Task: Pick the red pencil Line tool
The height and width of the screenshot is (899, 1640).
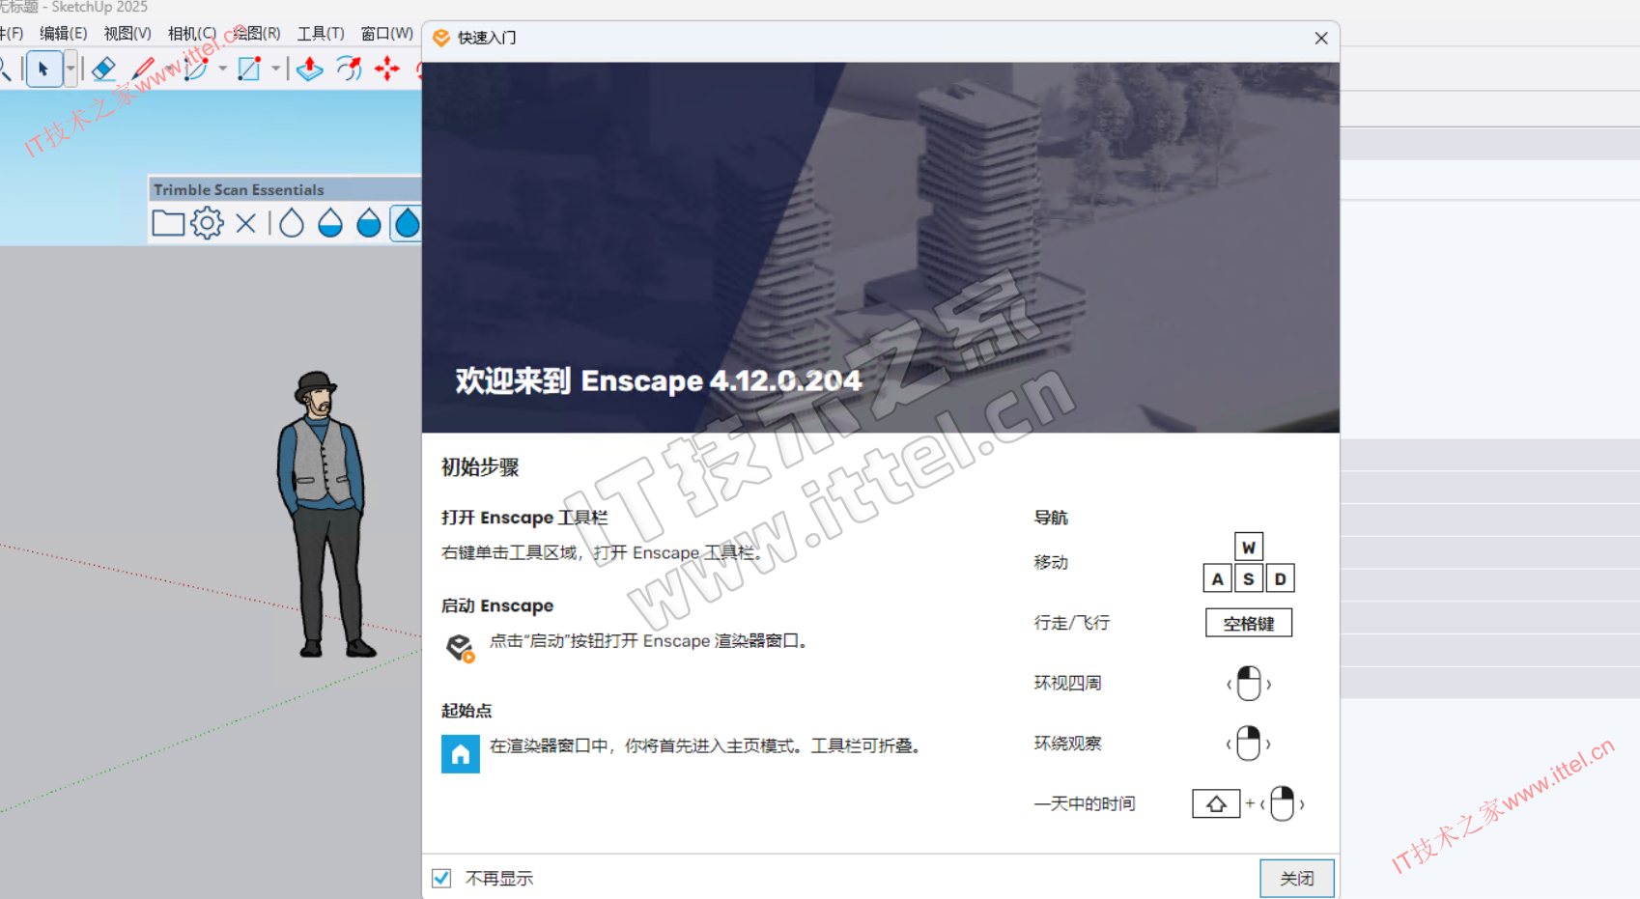Action: [x=144, y=69]
